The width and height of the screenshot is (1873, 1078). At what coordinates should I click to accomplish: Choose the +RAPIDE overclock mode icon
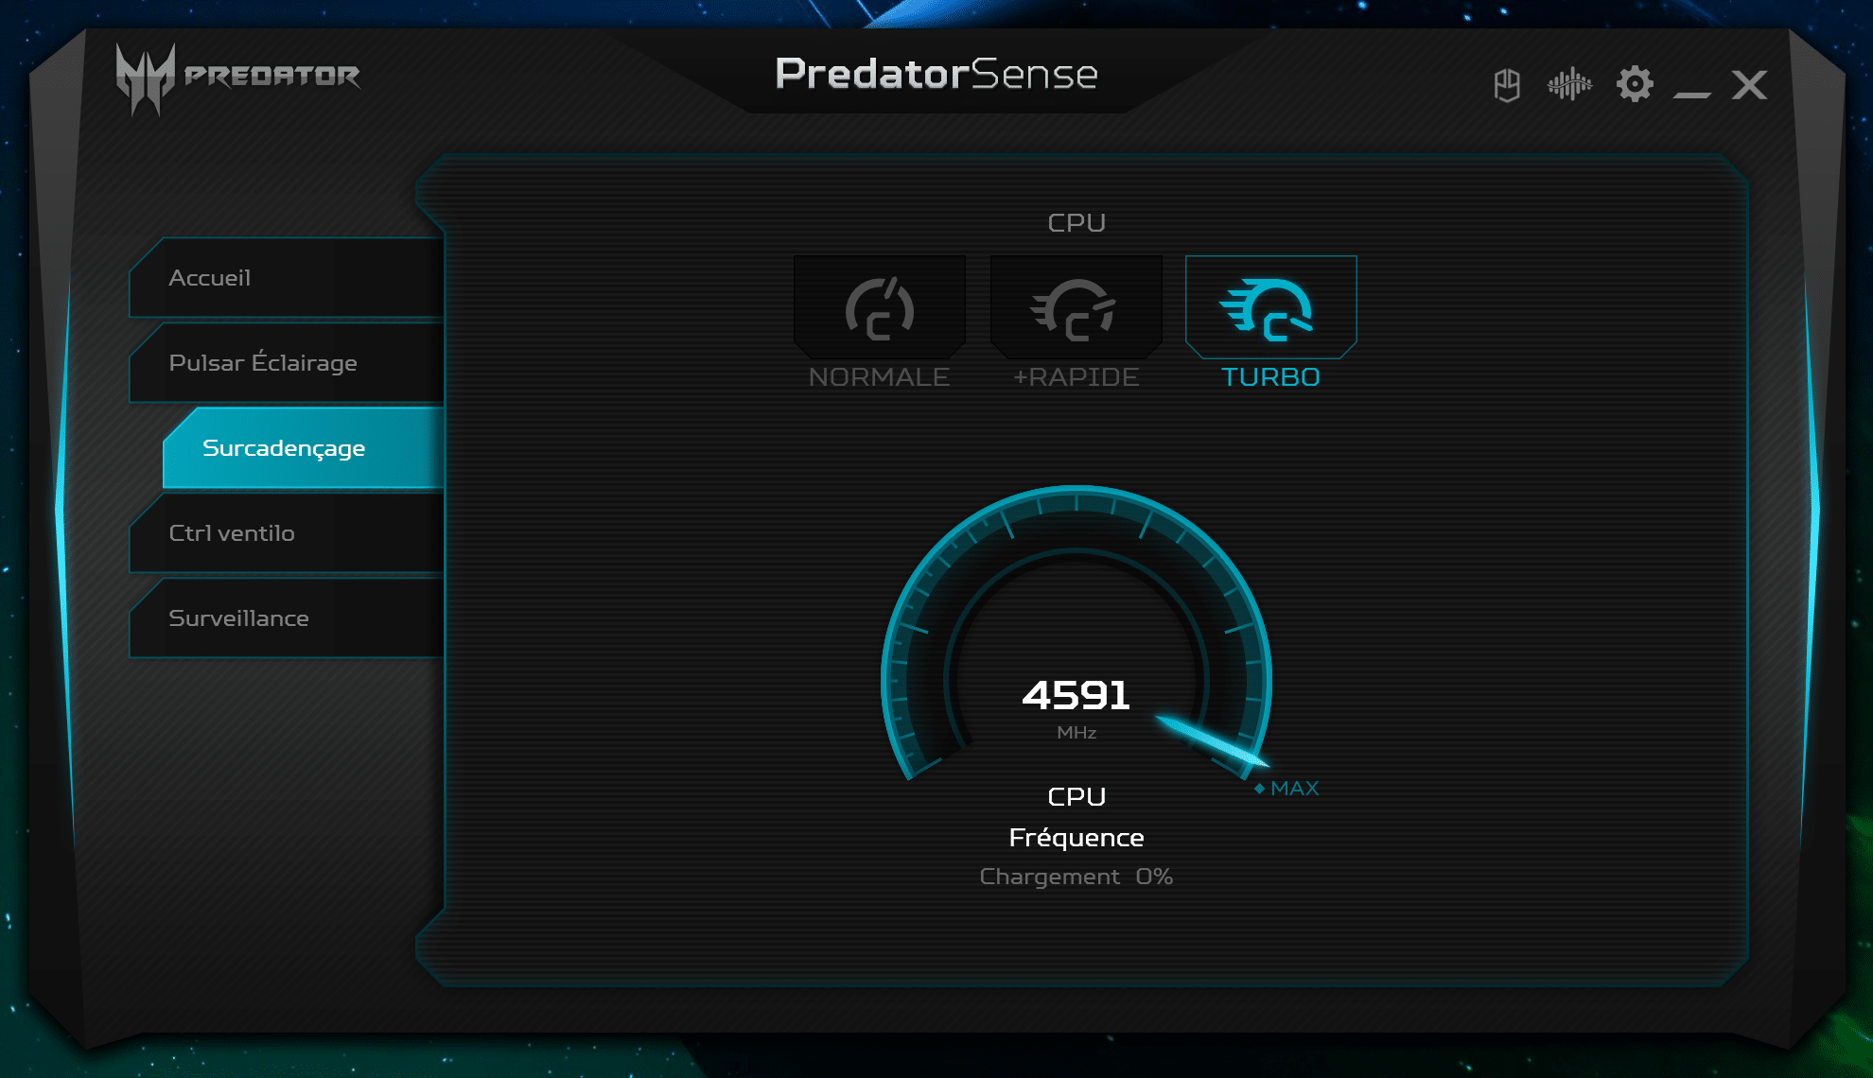[1076, 307]
